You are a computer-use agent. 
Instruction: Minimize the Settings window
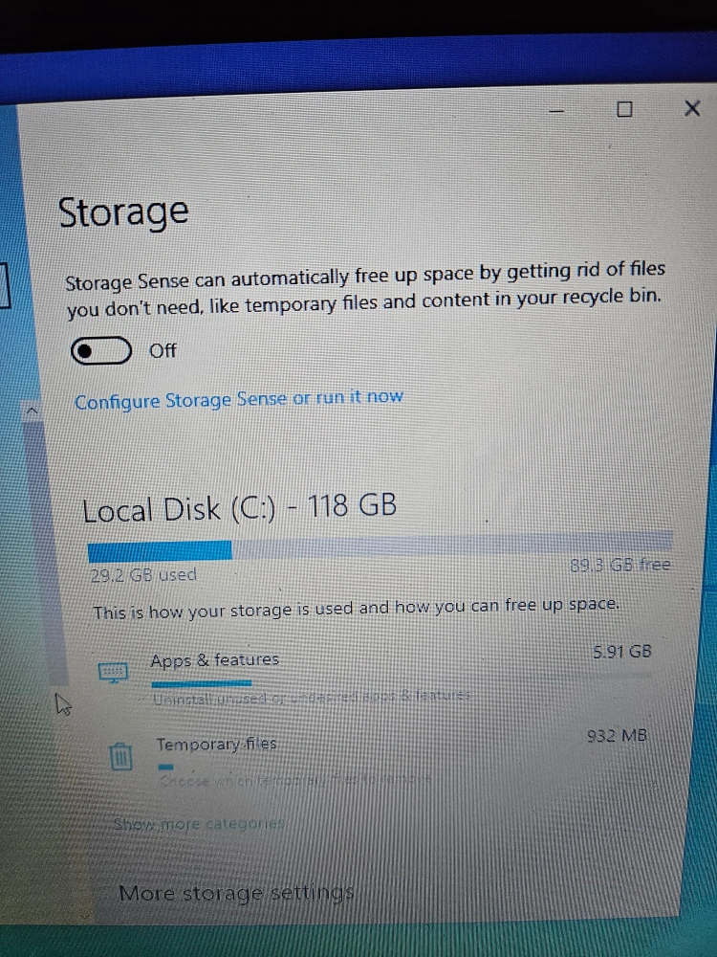tap(556, 112)
